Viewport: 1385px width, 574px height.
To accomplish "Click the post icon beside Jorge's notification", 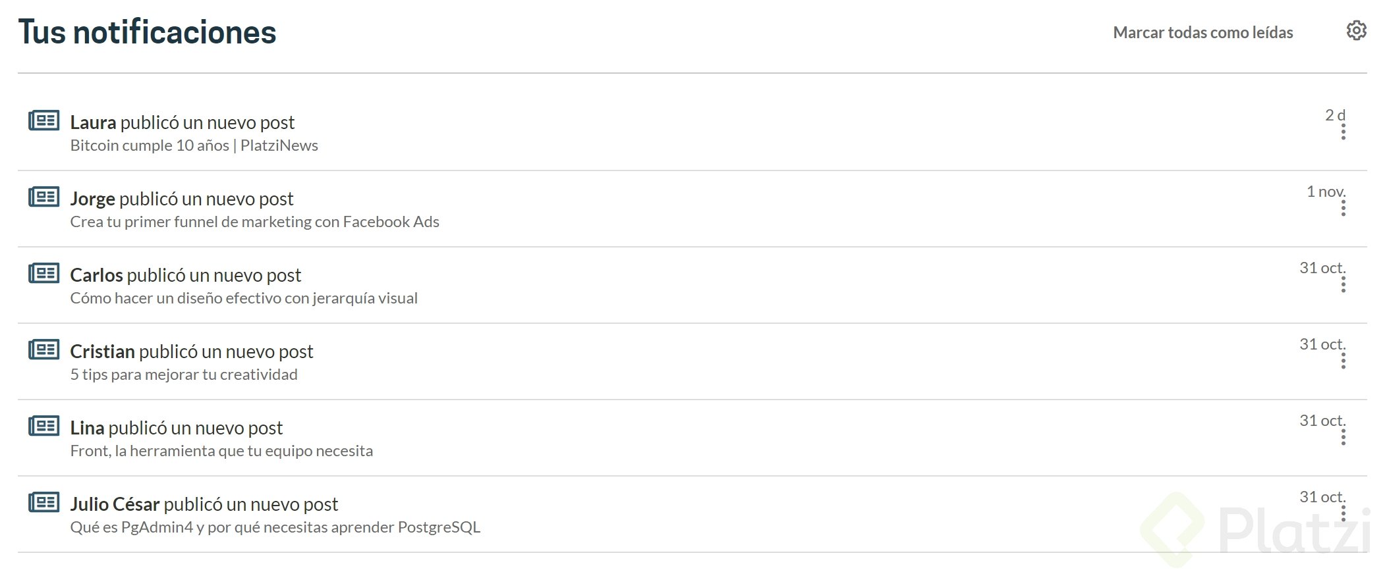I will [x=44, y=197].
